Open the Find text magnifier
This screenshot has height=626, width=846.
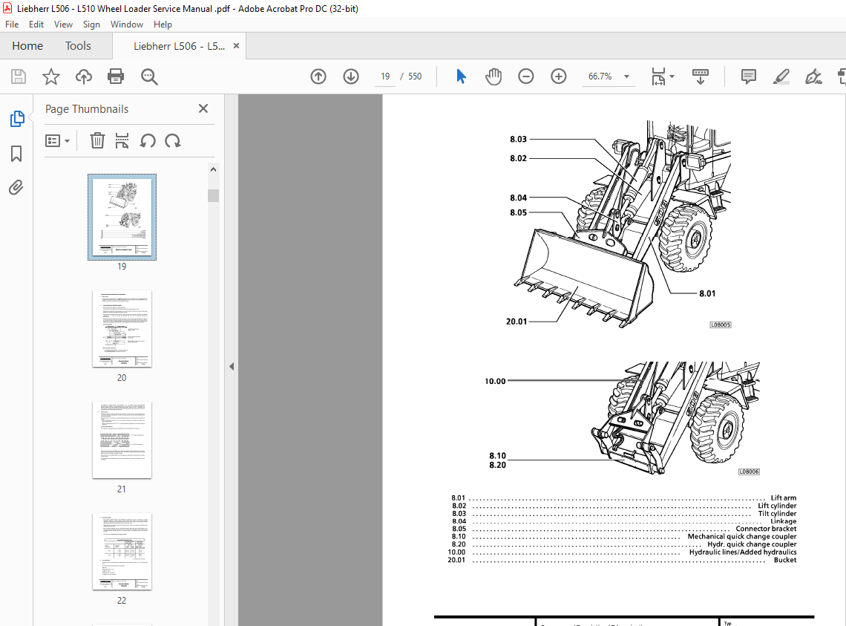[149, 76]
